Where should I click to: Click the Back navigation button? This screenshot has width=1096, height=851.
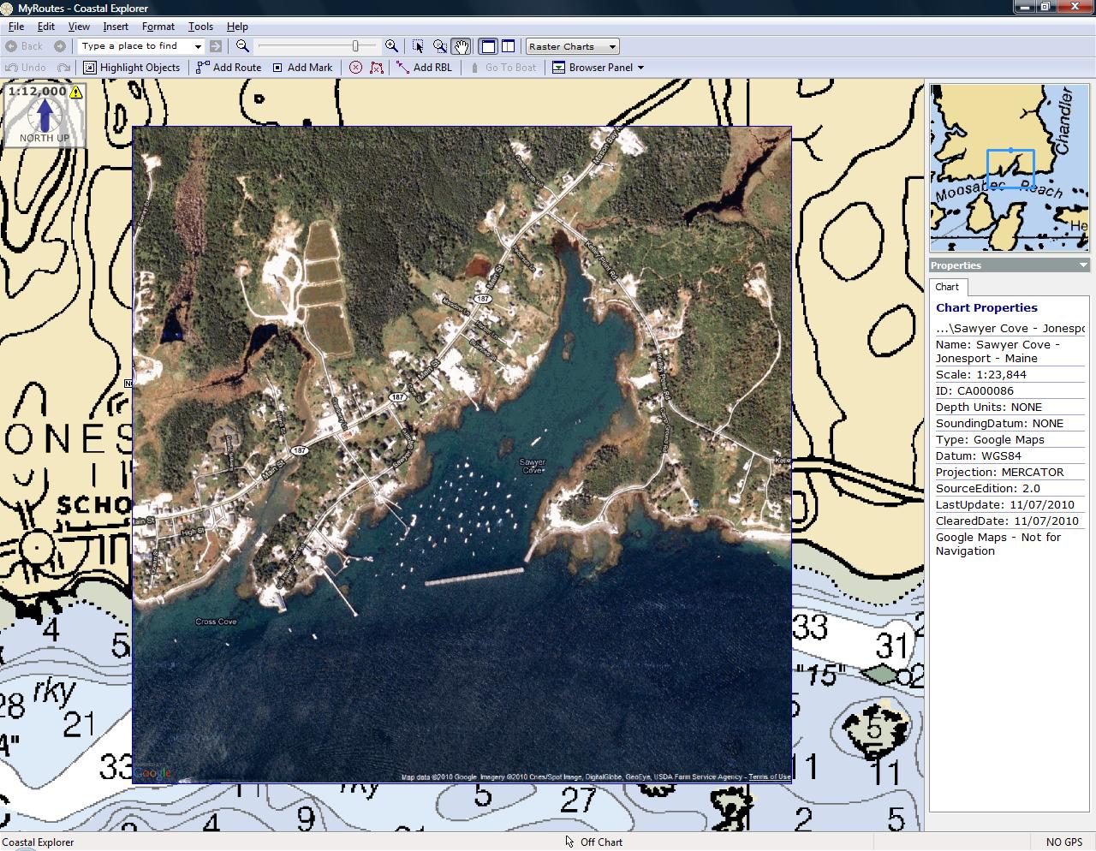(24, 46)
